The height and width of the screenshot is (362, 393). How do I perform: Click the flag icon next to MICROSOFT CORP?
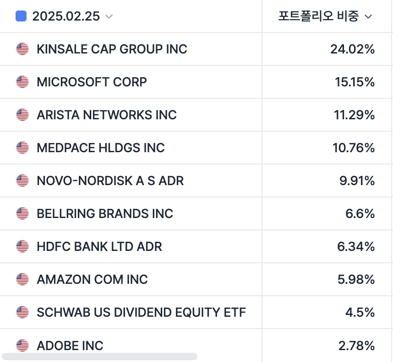click(x=22, y=82)
